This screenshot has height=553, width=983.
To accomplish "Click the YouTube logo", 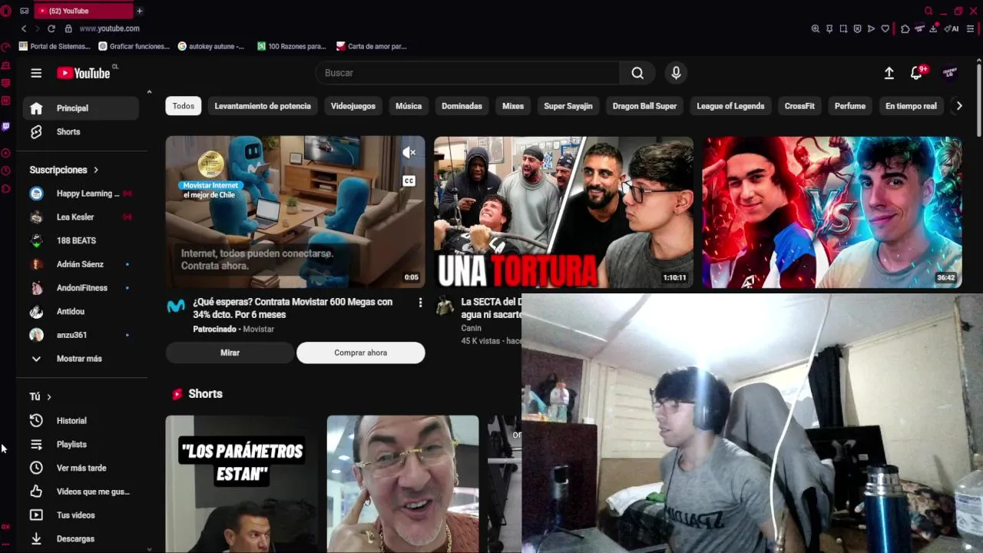I will (x=84, y=73).
